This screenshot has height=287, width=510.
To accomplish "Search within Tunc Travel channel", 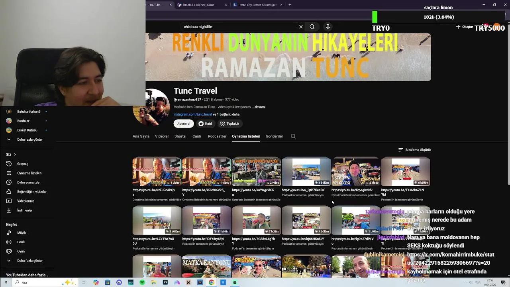I will click(x=293, y=136).
